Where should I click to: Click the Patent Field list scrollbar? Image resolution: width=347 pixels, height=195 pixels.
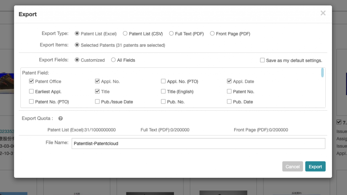coord(323,73)
